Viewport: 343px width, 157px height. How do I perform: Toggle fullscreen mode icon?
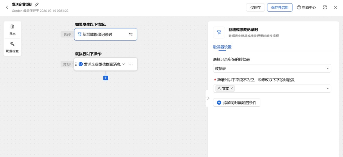click(325, 7)
